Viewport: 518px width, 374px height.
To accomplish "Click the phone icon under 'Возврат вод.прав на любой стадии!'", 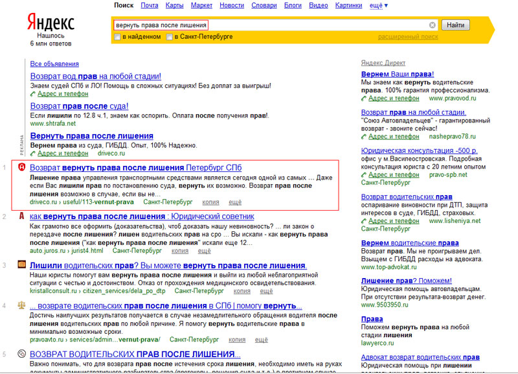I will (x=33, y=94).
